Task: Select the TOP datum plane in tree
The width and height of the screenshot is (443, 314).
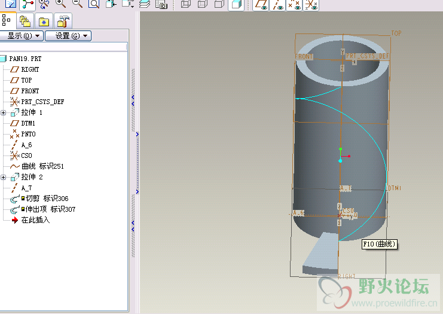Action: tap(26, 80)
